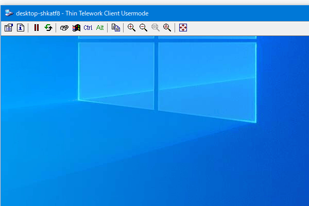This screenshot has height=206, width=309.
Task: Pause the remote session with red bars
Action: coord(37,28)
